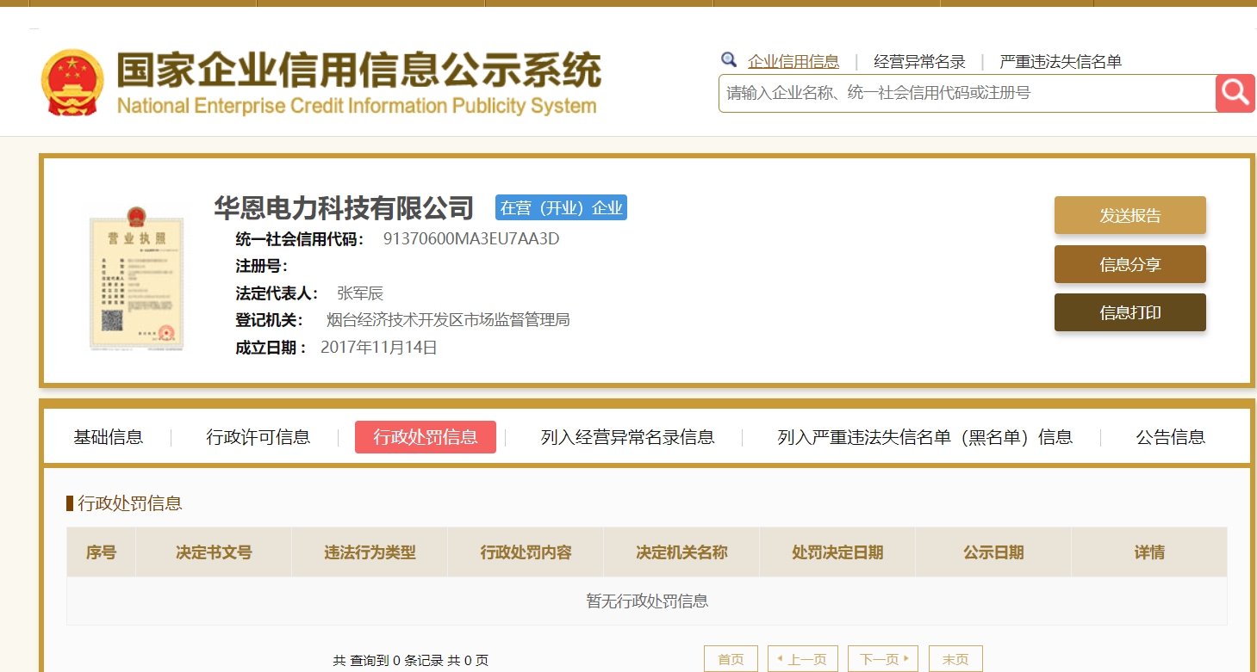Click the 登记机关 label

coord(270,320)
